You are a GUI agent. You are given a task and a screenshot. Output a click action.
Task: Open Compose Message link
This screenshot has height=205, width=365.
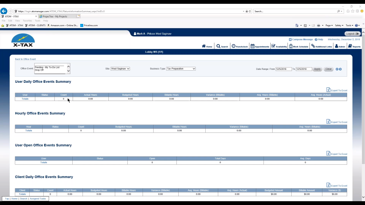pyautogui.click(x=301, y=39)
